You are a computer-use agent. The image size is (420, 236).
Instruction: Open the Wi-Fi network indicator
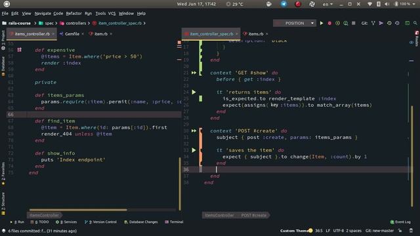(369, 4)
